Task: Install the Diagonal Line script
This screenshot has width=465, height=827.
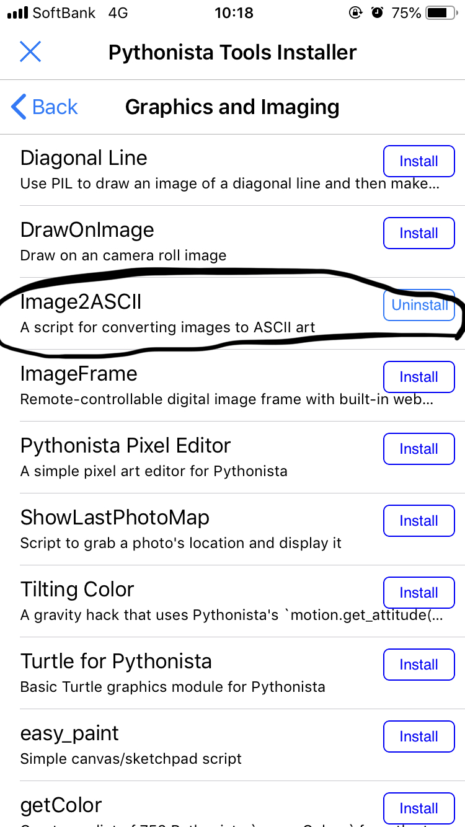Action: pyautogui.click(x=418, y=161)
